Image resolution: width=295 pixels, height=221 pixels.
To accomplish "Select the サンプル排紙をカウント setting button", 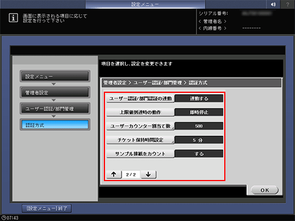I will [140, 154].
